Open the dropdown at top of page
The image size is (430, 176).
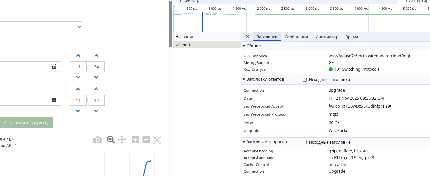point(41,26)
